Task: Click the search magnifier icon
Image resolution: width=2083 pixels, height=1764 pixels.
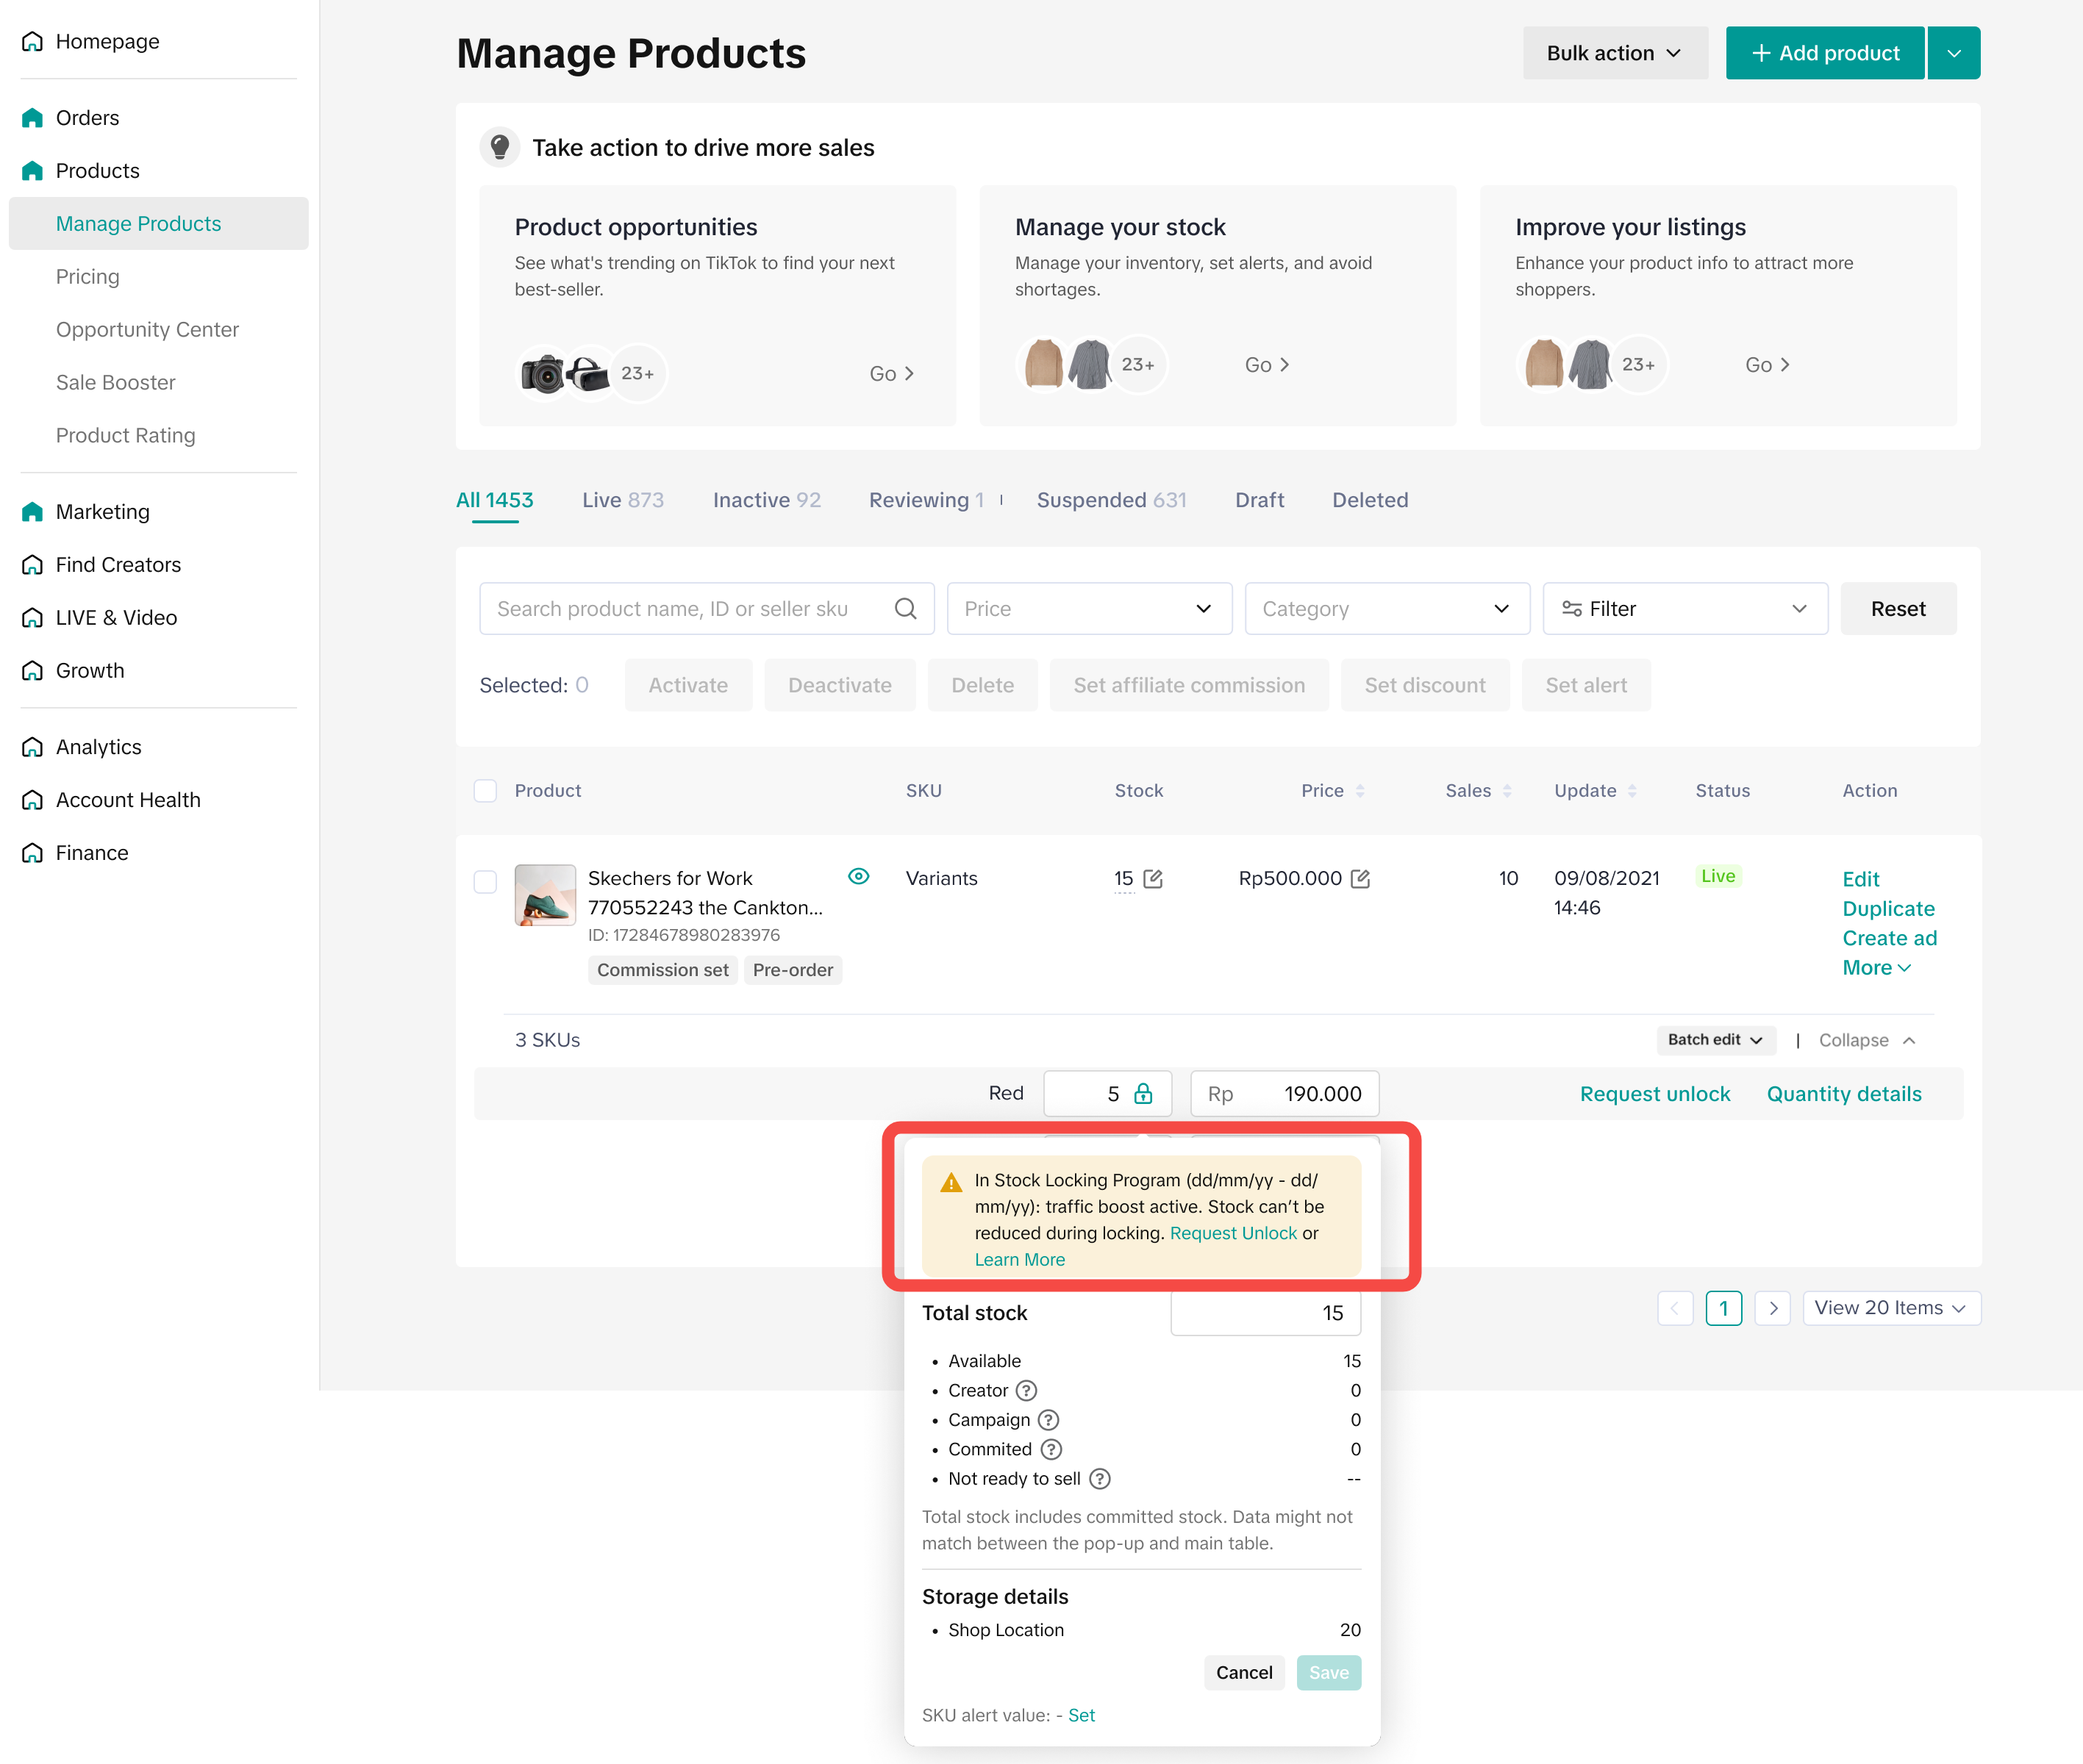Action: 904,608
